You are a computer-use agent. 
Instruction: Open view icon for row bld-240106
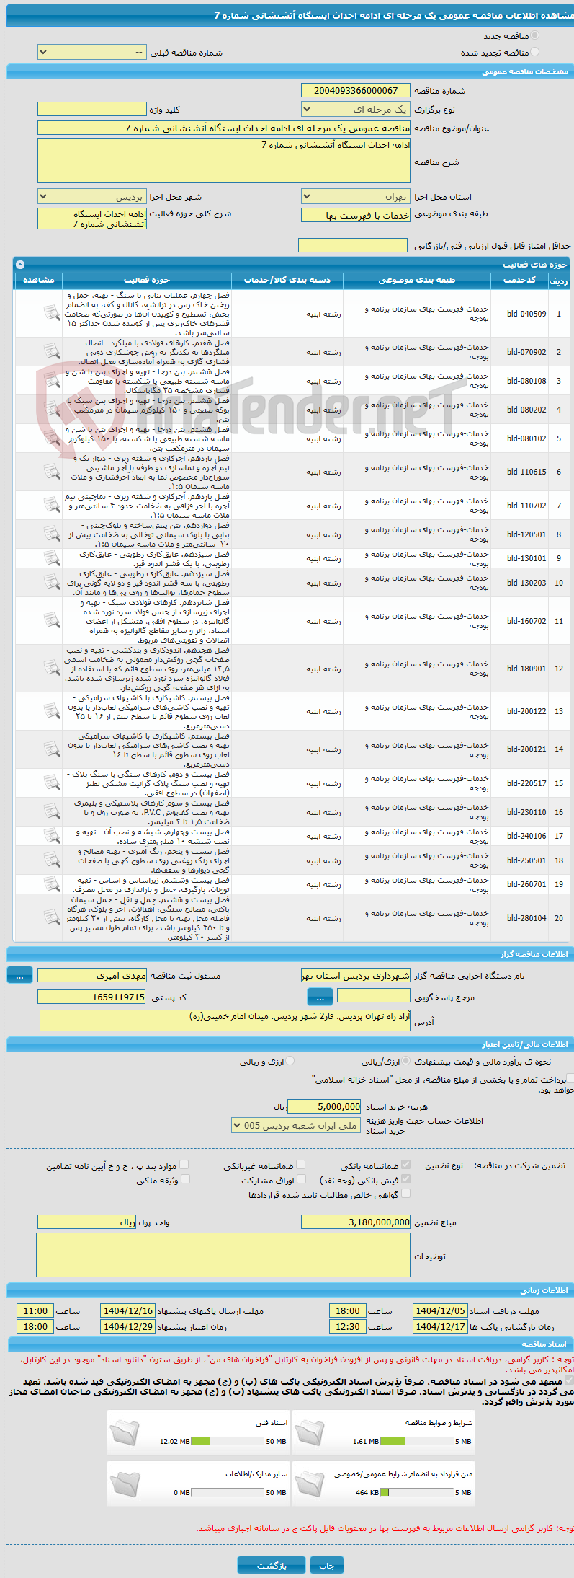pos(52,835)
